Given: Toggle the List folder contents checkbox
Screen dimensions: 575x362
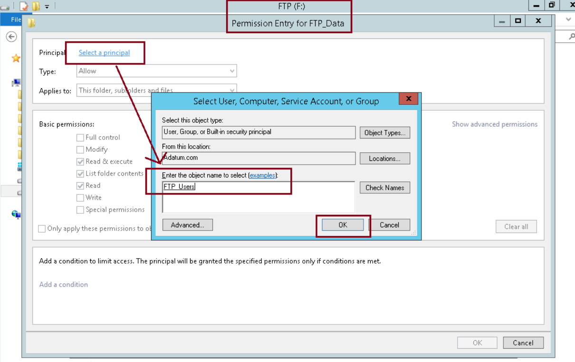Looking at the screenshot, I should pos(80,174).
